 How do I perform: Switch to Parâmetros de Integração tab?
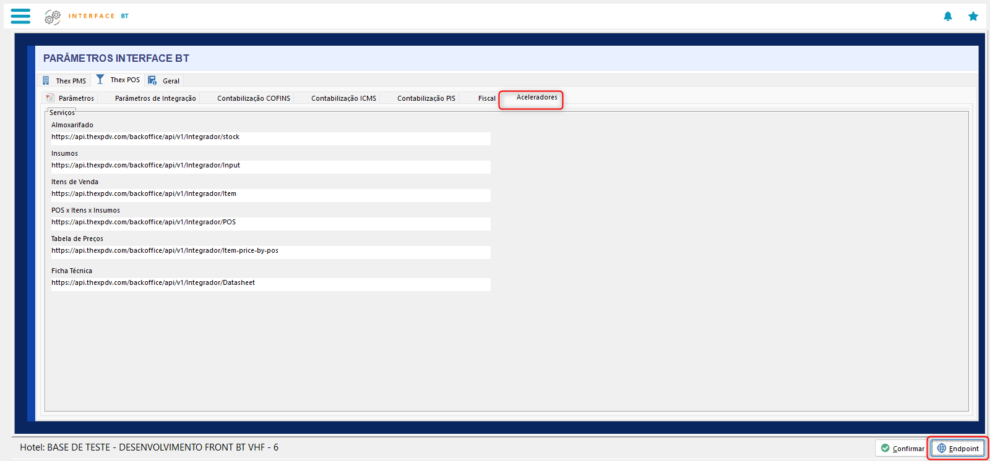155,98
